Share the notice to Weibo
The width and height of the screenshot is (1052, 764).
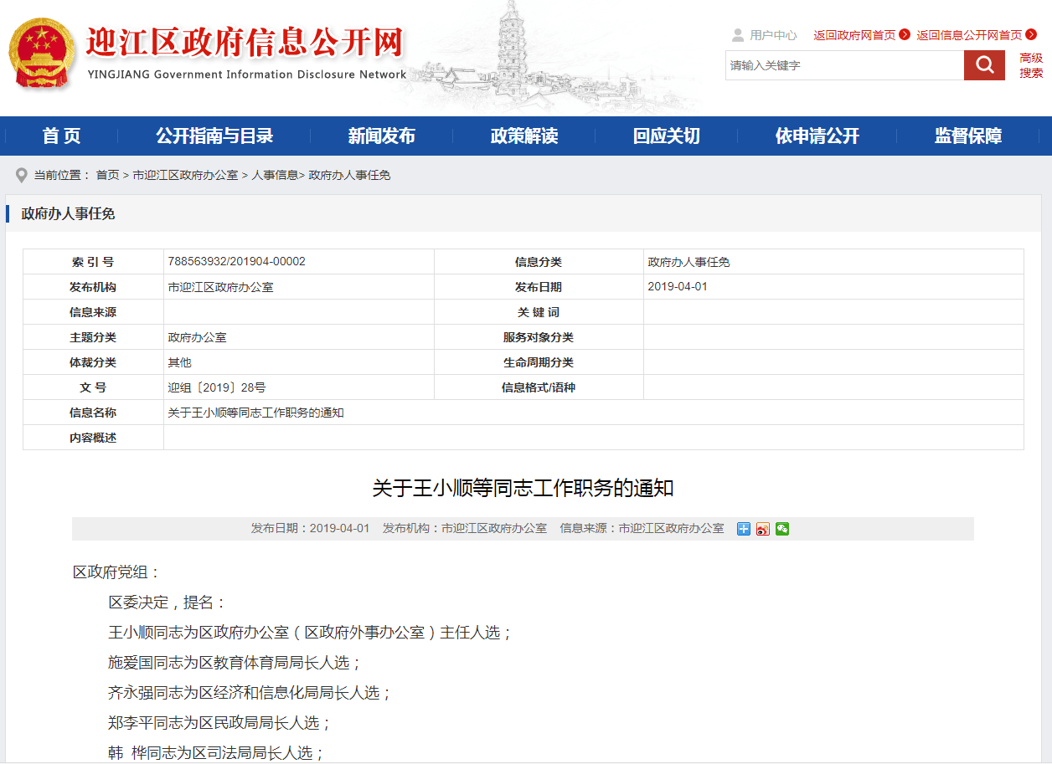(x=763, y=529)
